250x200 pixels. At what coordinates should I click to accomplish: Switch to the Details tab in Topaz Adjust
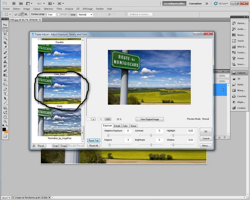coord(117,126)
